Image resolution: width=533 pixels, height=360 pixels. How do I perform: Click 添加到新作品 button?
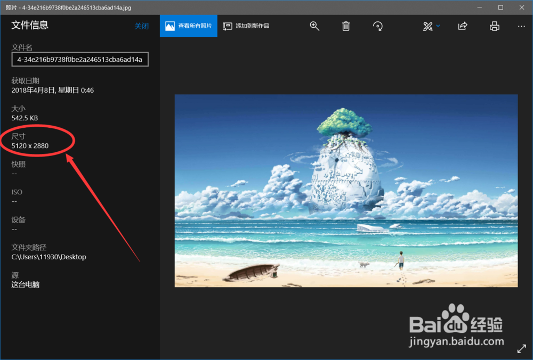pos(246,26)
